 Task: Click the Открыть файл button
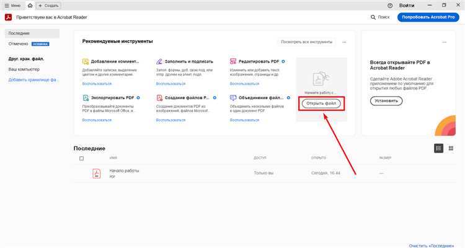pyautogui.click(x=321, y=104)
